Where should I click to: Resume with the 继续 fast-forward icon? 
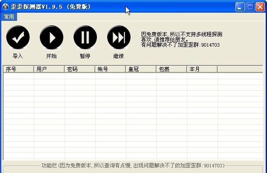pyautogui.click(x=119, y=37)
